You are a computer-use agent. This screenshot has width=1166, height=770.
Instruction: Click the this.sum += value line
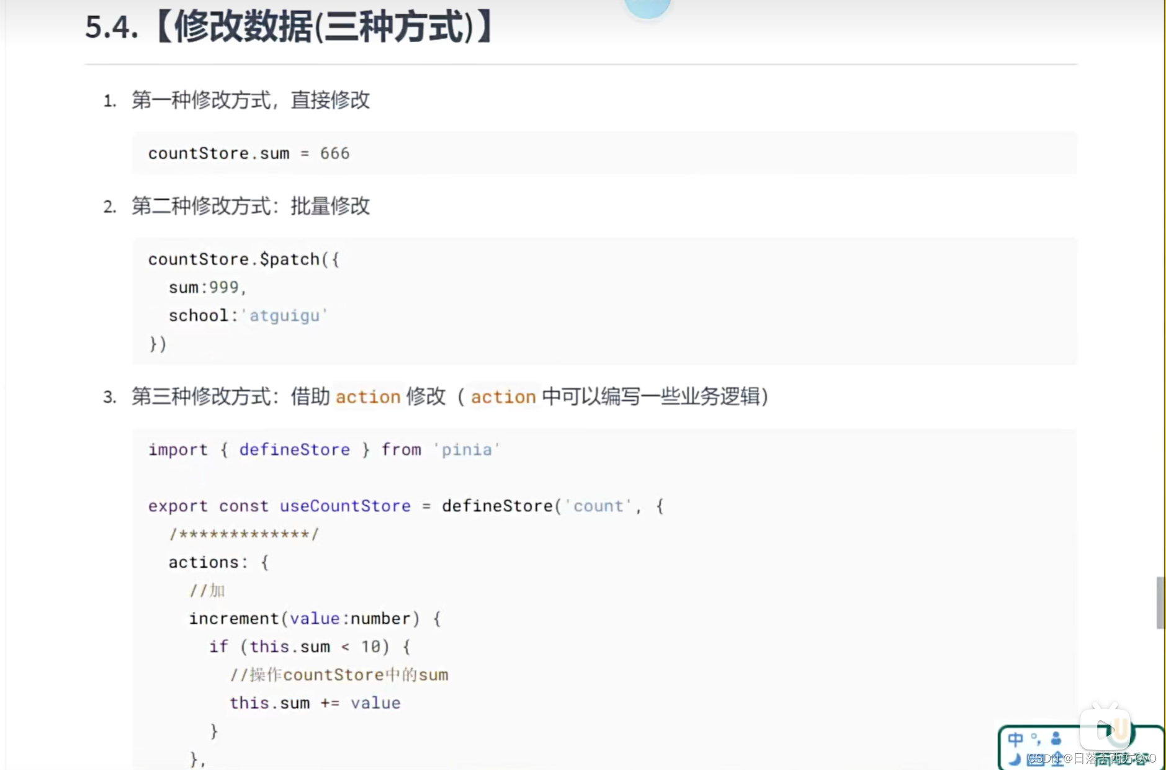(315, 703)
